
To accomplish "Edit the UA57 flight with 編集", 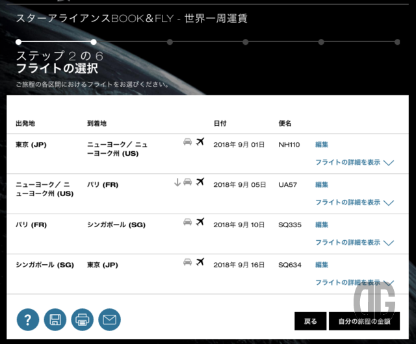I will [322, 185].
